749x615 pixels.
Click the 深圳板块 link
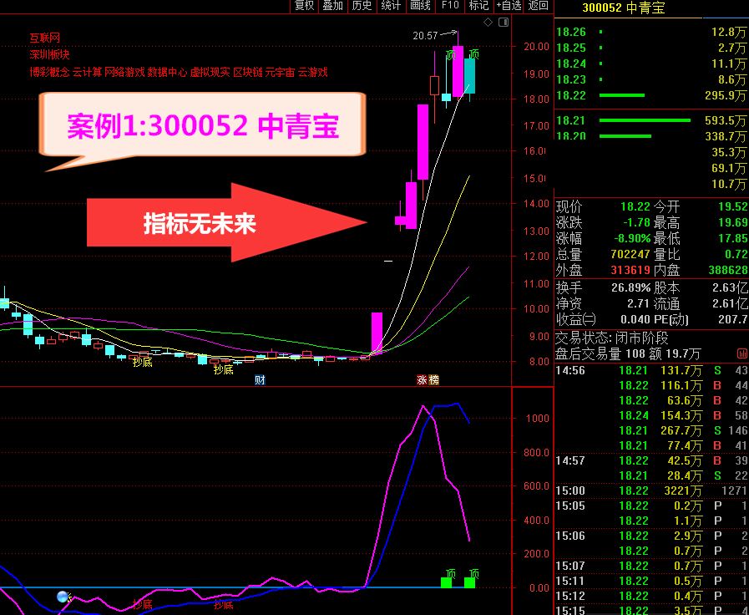[49, 54]
